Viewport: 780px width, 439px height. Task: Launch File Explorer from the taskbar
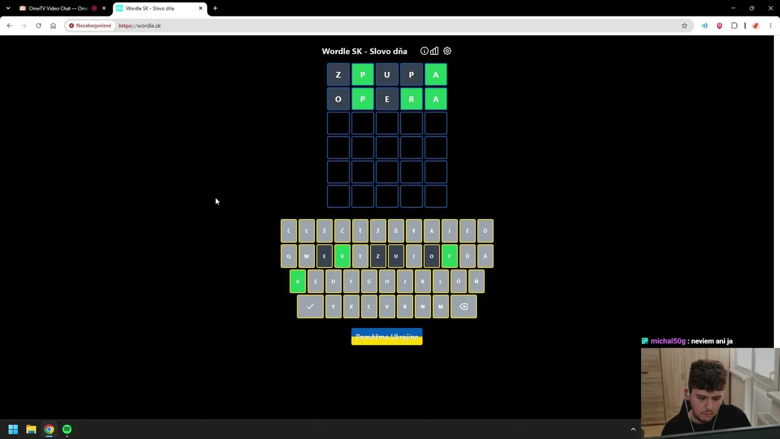click(31, 429)
